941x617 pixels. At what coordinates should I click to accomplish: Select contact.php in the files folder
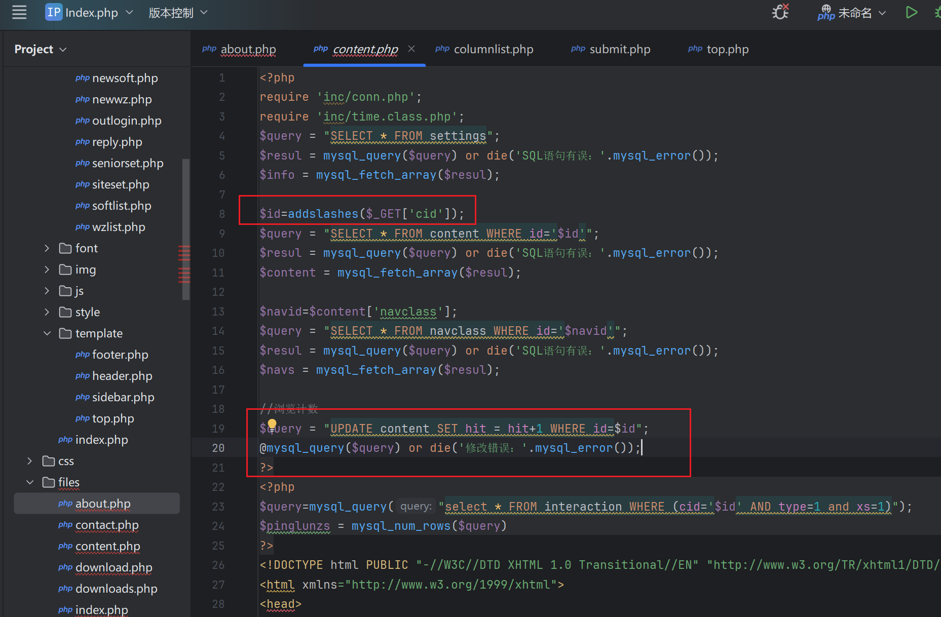pos(106,525)
